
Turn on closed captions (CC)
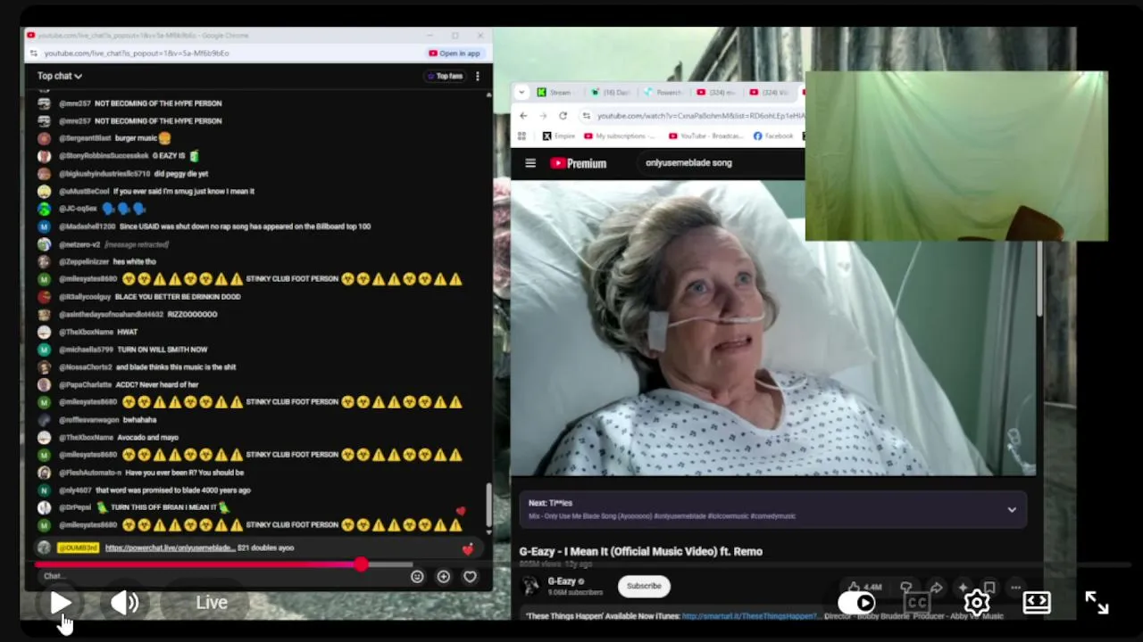pyautogui.click(x=916, y=604)
